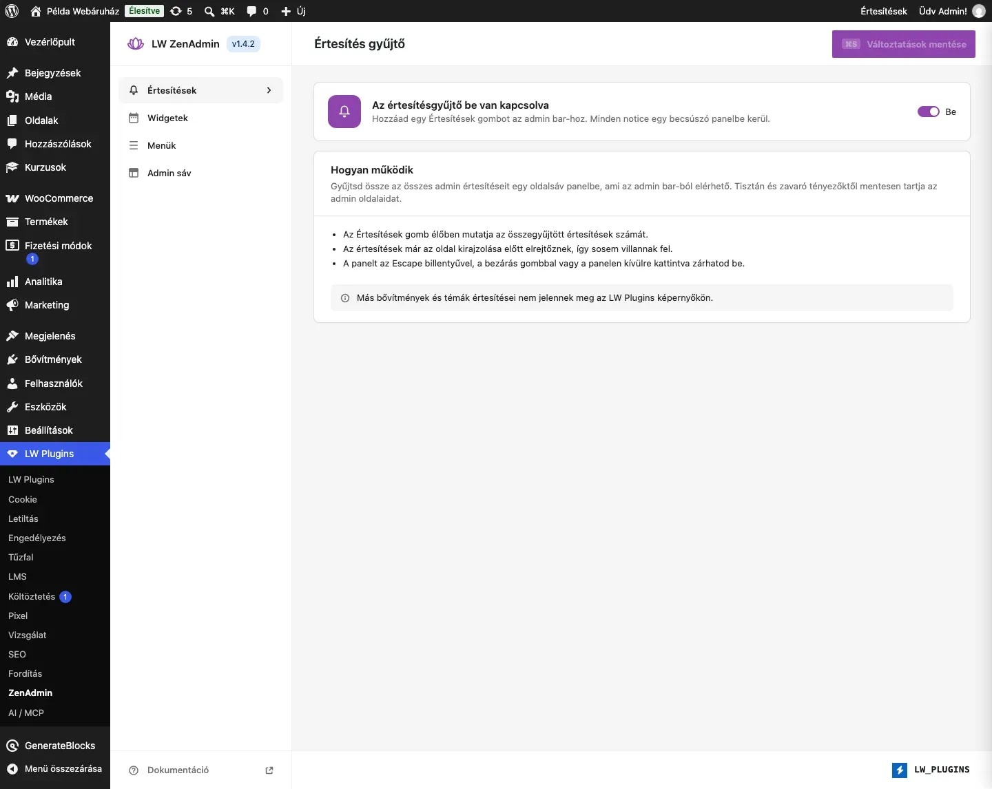Image resolution: width=992 pixels, height=789 pixels.
Task: Click the Widgetek calendar icon
Action: [x=134, y=118]
